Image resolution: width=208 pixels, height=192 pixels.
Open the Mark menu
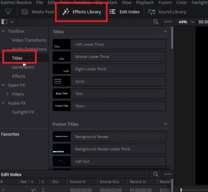coord(112,3)
